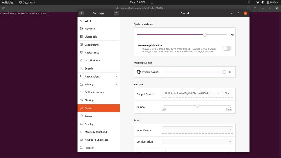Click the Balance slider handle
The height and width of the screenshot is (158, 281).
(x=197, y=106)
